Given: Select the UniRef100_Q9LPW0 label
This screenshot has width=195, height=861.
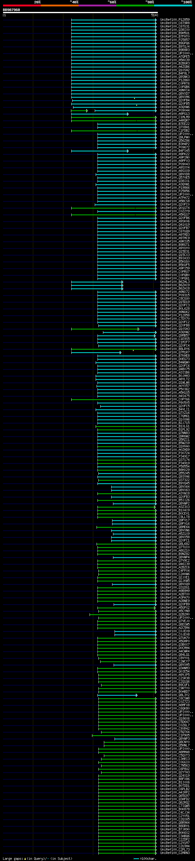Looking at the screenshot, I should [175, 137].
